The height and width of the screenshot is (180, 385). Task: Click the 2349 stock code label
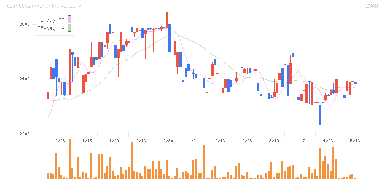pyautogui.click(x=372, y=6)
